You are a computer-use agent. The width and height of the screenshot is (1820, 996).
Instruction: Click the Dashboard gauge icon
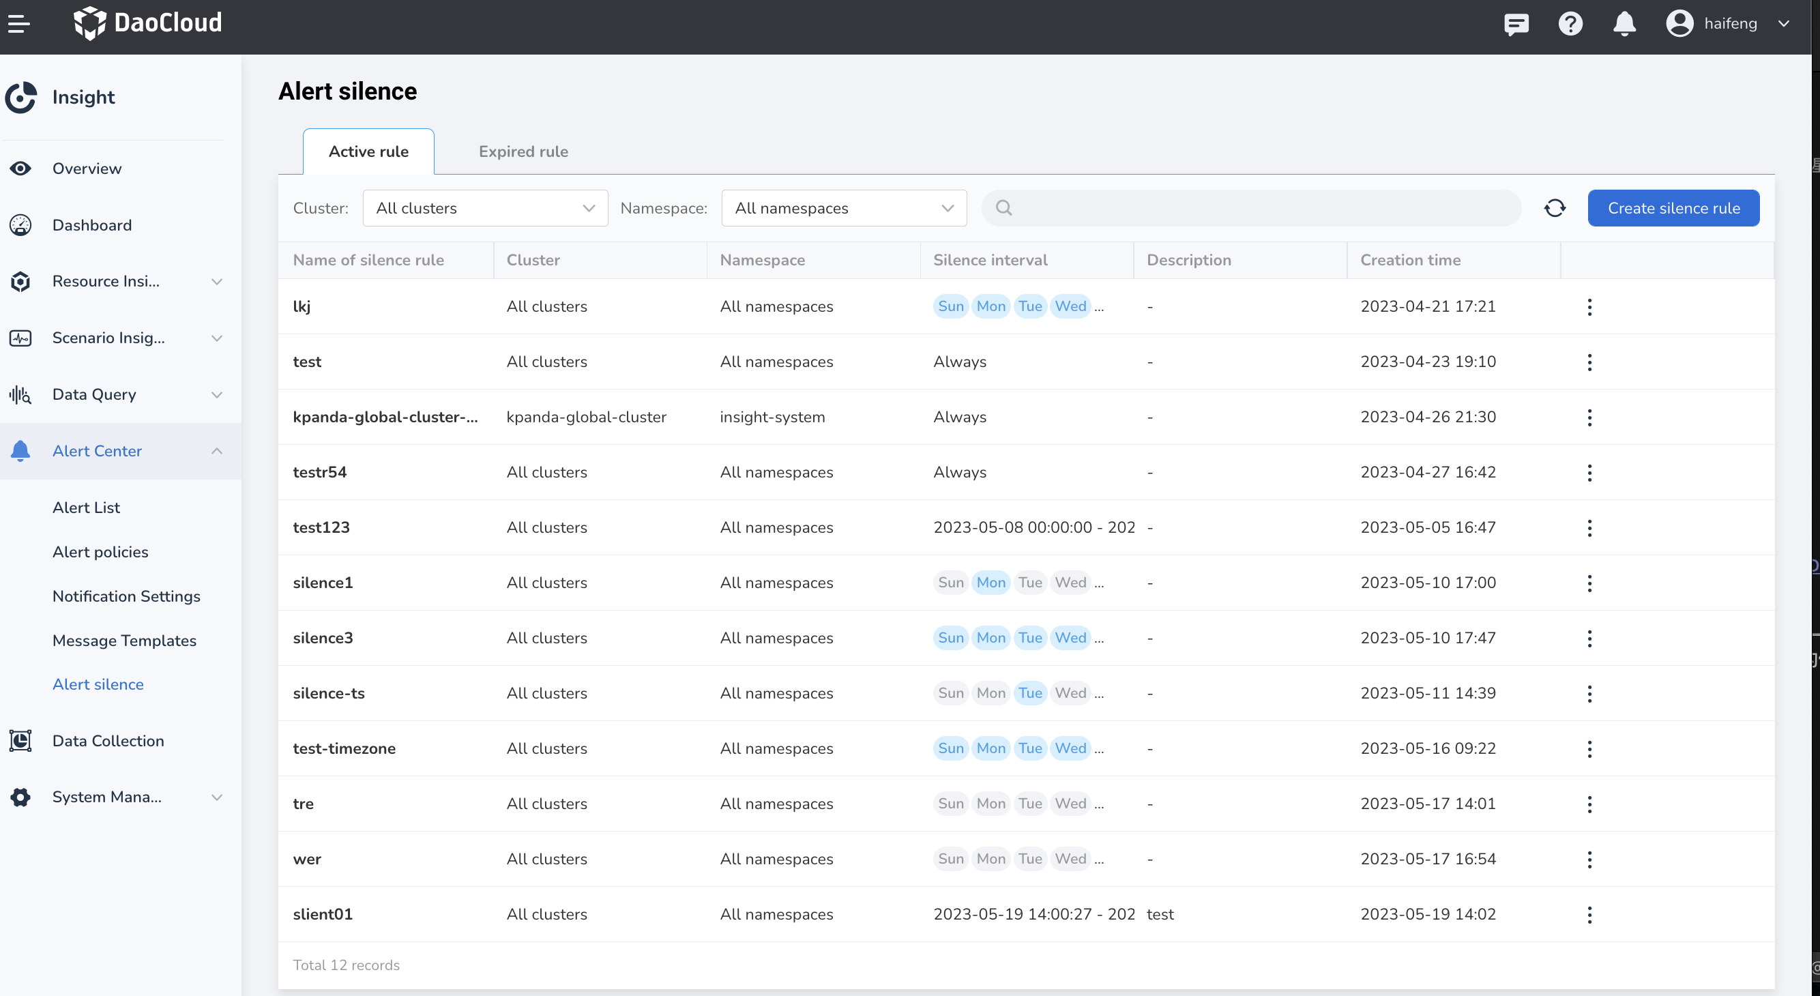pyautogui.click(x=20, y=224)
